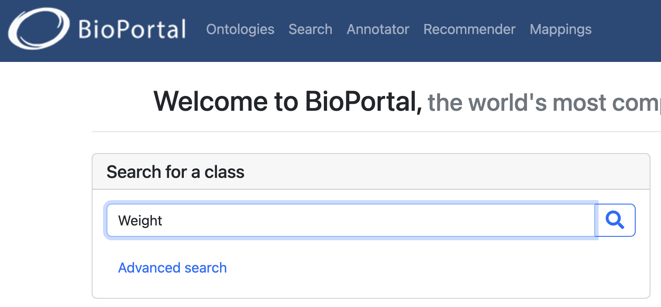Viewport: 661px width, 307px height.
Task: Place cursor in the class search input
Action: [306, 220]
